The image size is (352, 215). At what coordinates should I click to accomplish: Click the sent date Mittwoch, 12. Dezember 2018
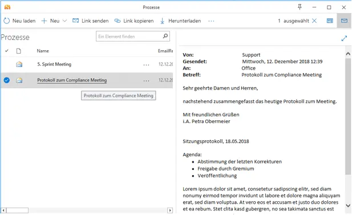(282, 62)
